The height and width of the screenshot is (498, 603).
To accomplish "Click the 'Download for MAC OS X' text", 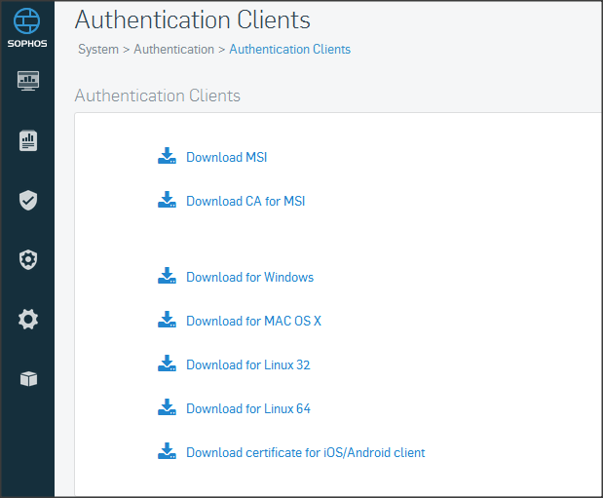I will point(253,322).
